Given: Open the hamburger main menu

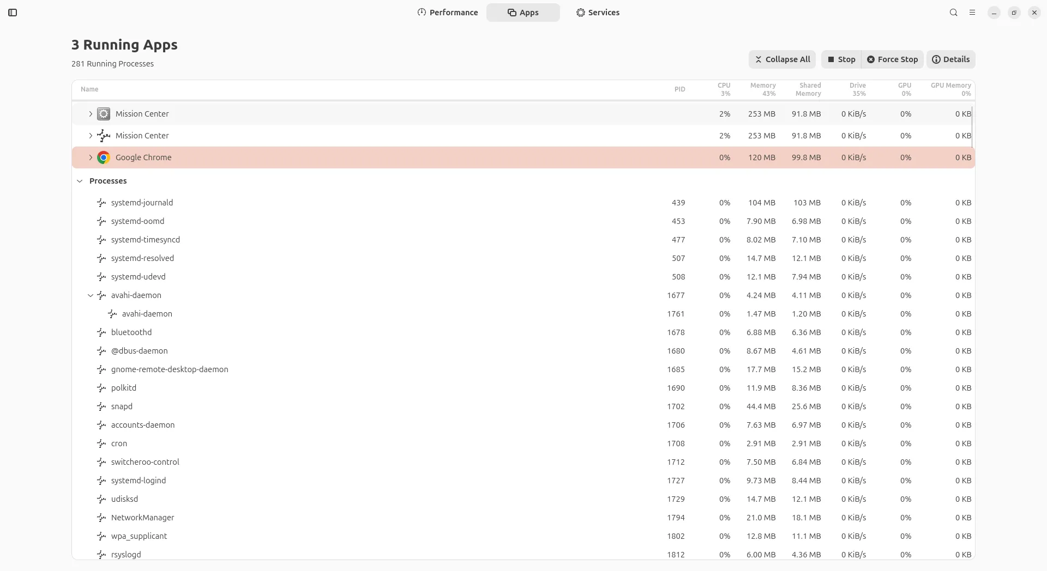Looking at the screenshot, I should 972,13.
